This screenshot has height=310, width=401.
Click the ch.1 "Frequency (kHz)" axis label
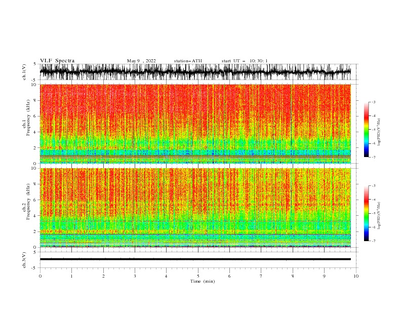tap(28, 118)
